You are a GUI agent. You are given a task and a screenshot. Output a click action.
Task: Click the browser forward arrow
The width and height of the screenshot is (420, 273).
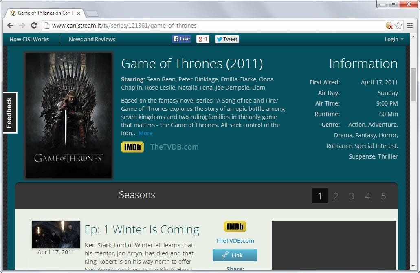coord(22,25)
